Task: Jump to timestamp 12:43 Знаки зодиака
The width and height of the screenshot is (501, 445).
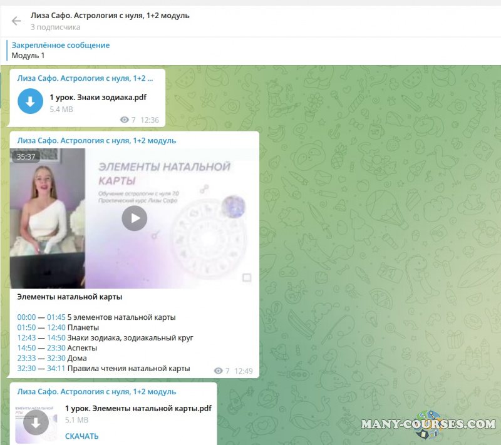Action: [x=26, y=338]
